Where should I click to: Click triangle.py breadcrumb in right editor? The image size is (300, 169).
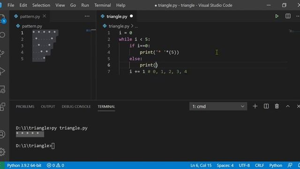119,26
